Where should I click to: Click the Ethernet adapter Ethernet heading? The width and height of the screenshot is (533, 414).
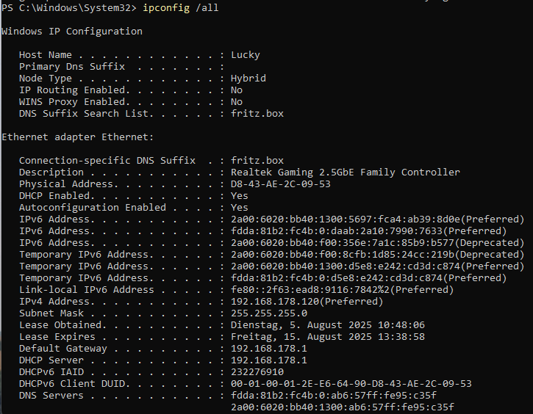(x=77, y=137)
